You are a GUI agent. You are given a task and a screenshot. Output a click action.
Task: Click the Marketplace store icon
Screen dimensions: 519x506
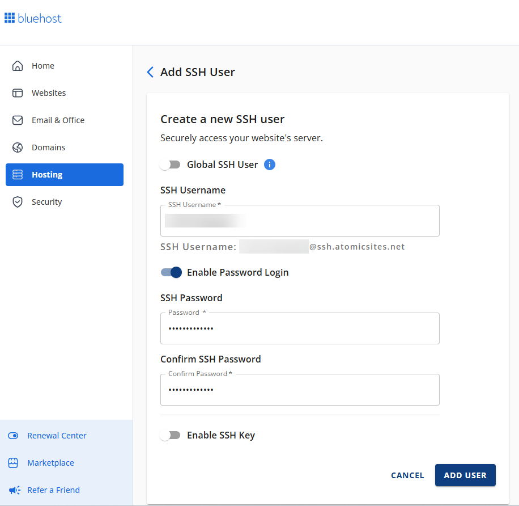point(13,463)
